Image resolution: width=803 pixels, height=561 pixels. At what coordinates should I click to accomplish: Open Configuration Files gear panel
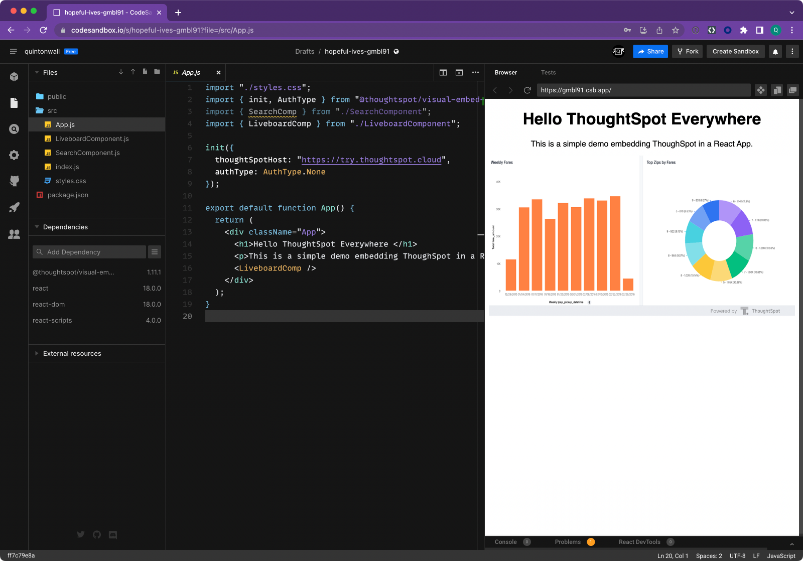(14, 155)
